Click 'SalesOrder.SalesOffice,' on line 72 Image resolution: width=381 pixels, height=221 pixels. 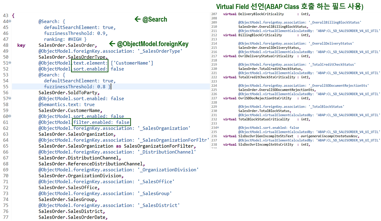[69, 188]
